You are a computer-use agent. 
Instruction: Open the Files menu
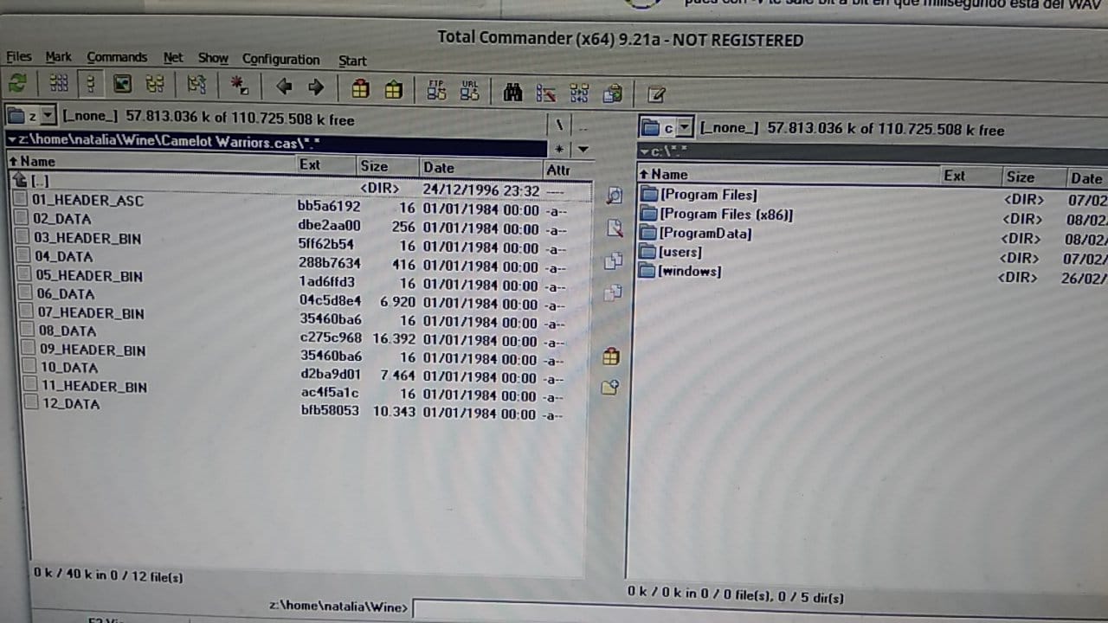tap(18, 56)
